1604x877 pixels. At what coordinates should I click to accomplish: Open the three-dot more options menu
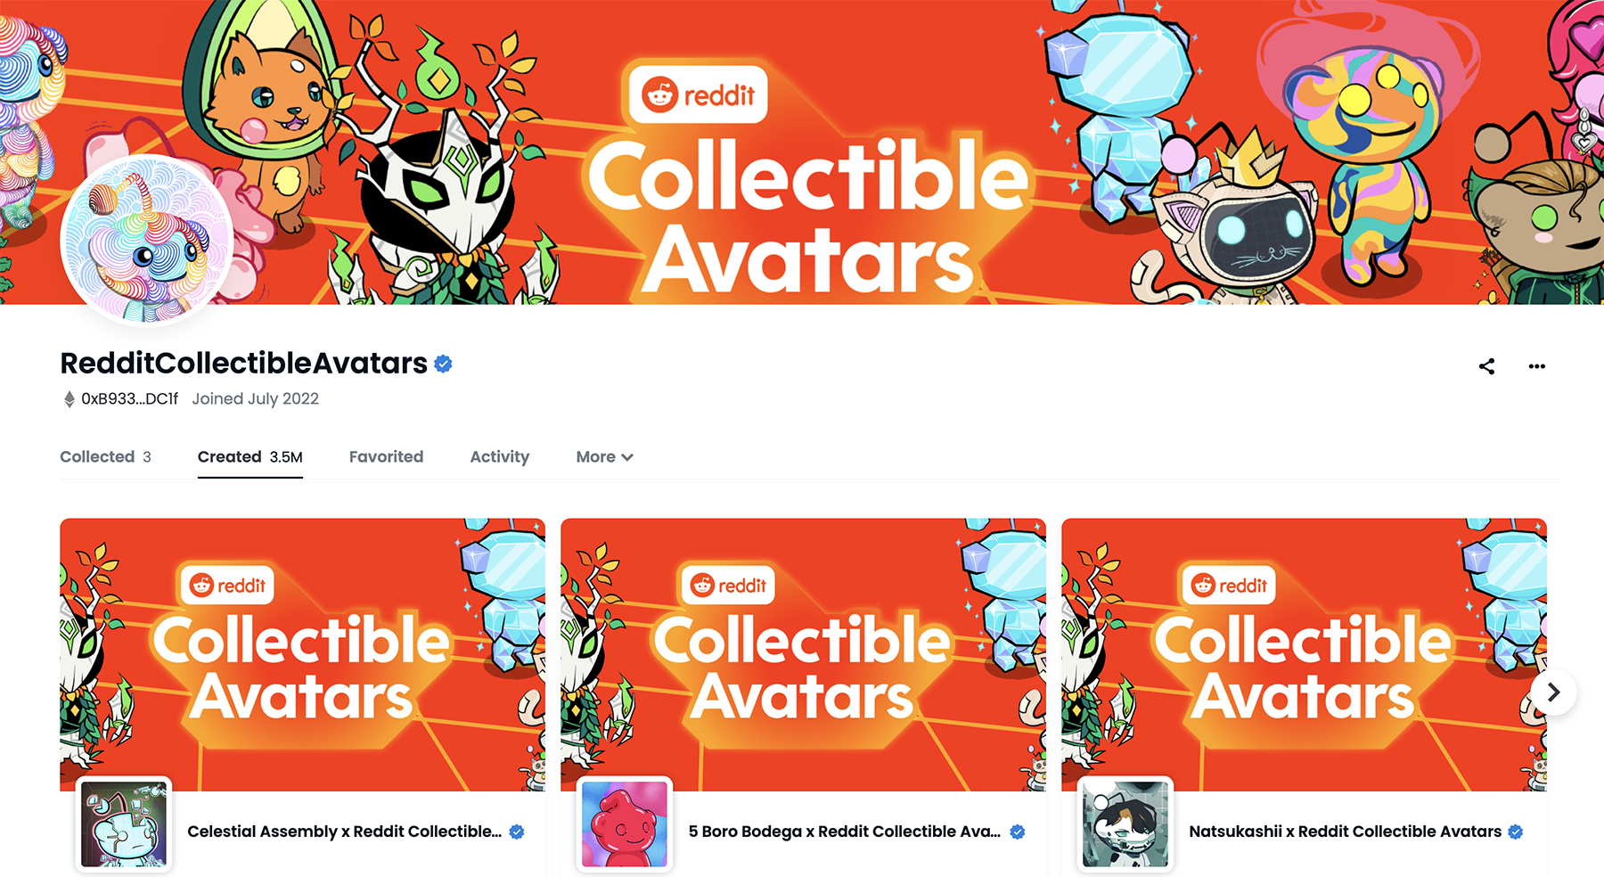(1536, 366)
